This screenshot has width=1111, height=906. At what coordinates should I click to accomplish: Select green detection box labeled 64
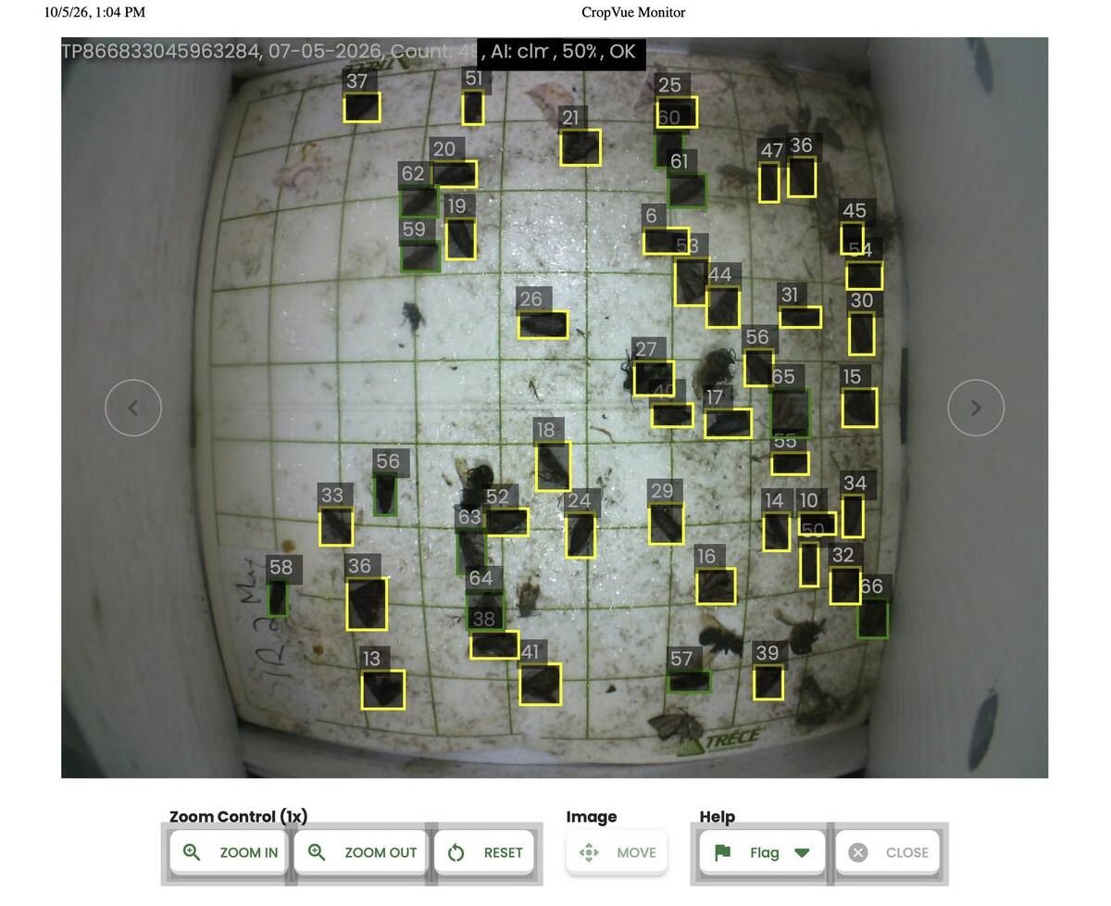pos(485,610)
